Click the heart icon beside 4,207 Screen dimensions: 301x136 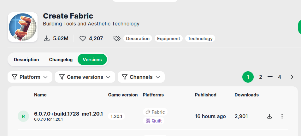coord(83,39)
